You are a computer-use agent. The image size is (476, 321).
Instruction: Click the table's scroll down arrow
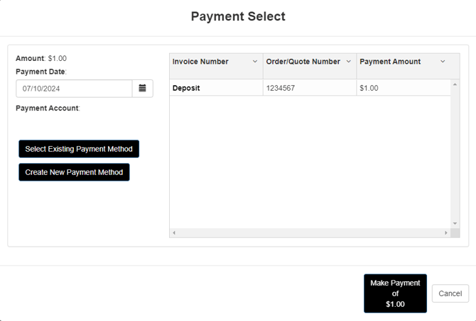455,224
